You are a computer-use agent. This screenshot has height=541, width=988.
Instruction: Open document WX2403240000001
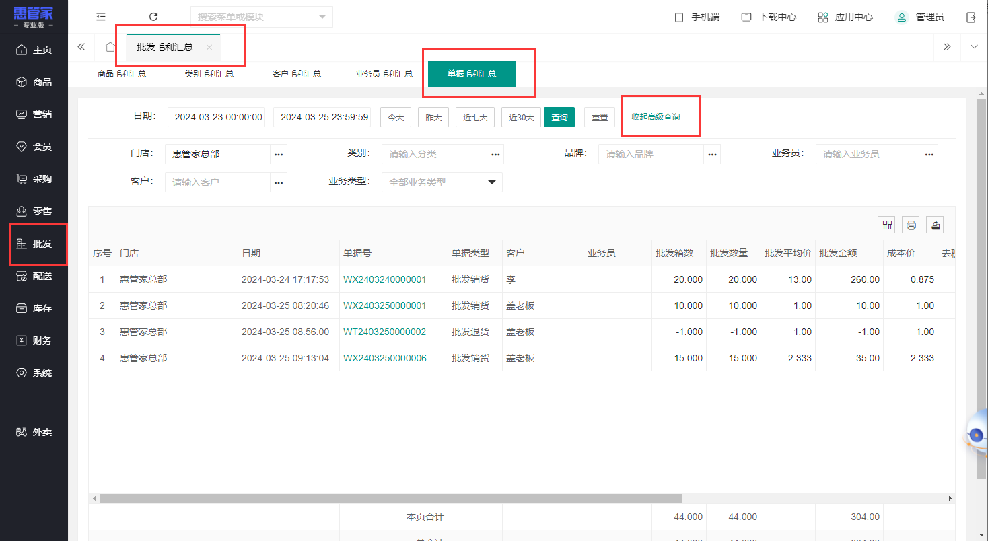(x=385, y=279)
